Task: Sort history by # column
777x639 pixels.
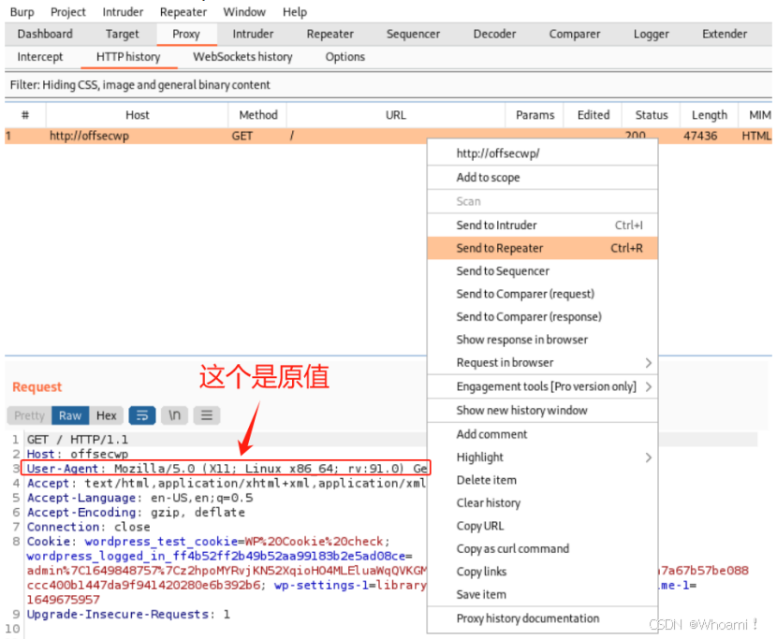Action: [x=25, y=115]
